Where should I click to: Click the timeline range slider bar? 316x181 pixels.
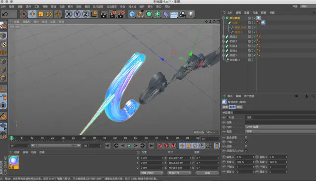(56, 146)
